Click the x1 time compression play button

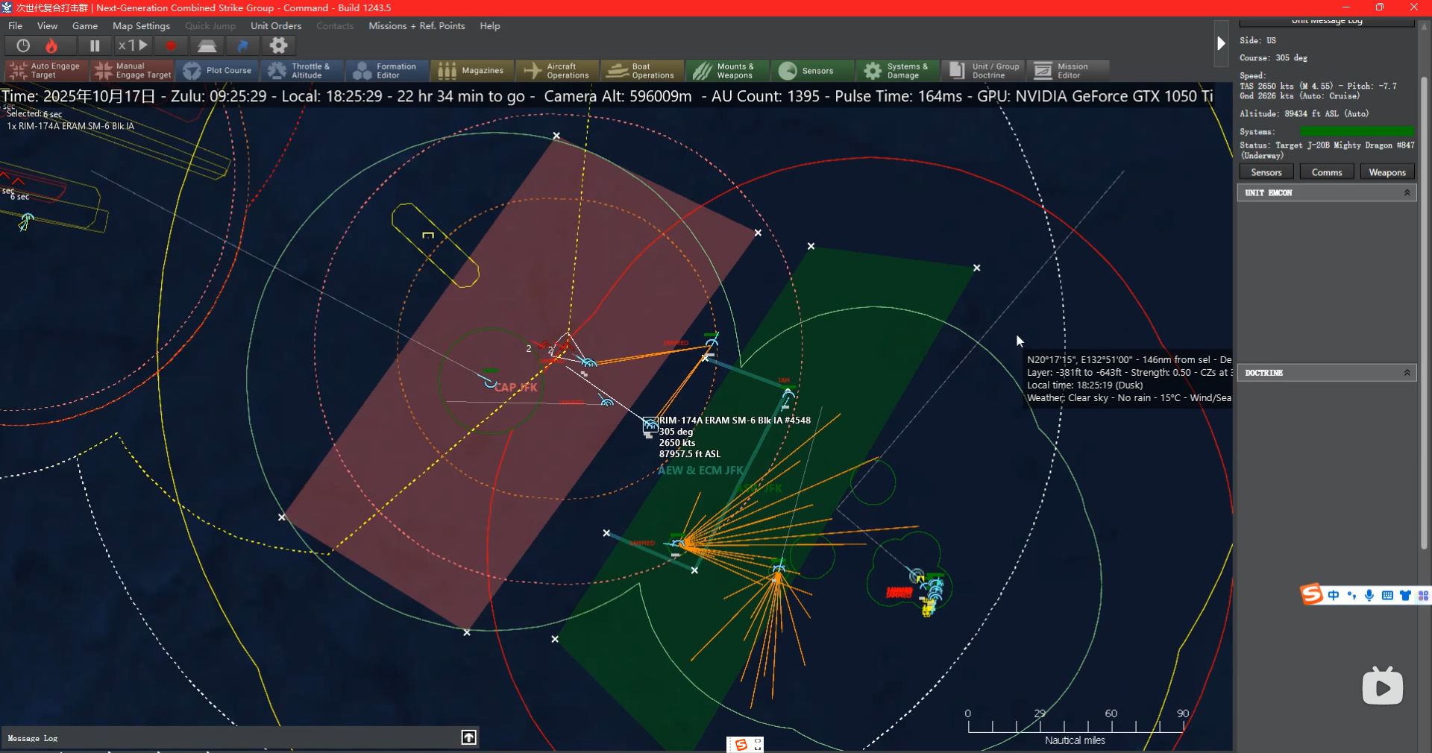click(134, 45)
